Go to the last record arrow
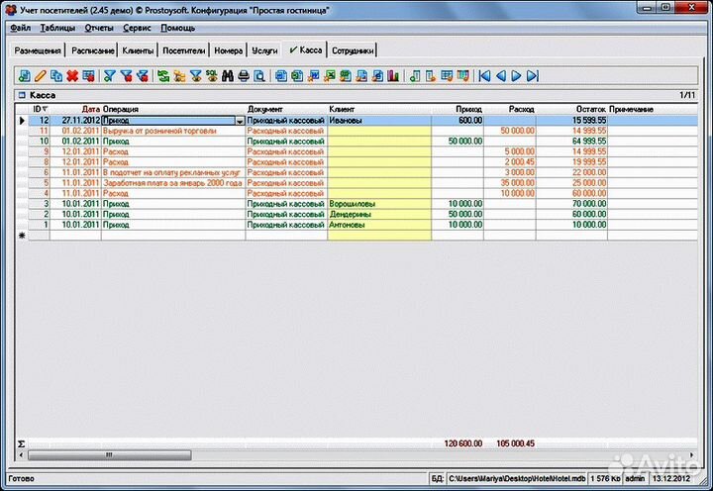Image resolution: width=713 pixels, height=491 pixels. pyautogui.click(x=533, y=75)
